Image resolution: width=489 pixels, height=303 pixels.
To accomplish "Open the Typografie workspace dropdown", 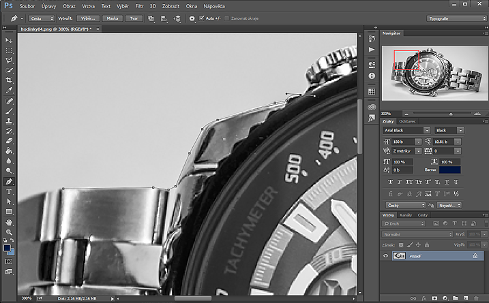I will [x=456, y=18].
